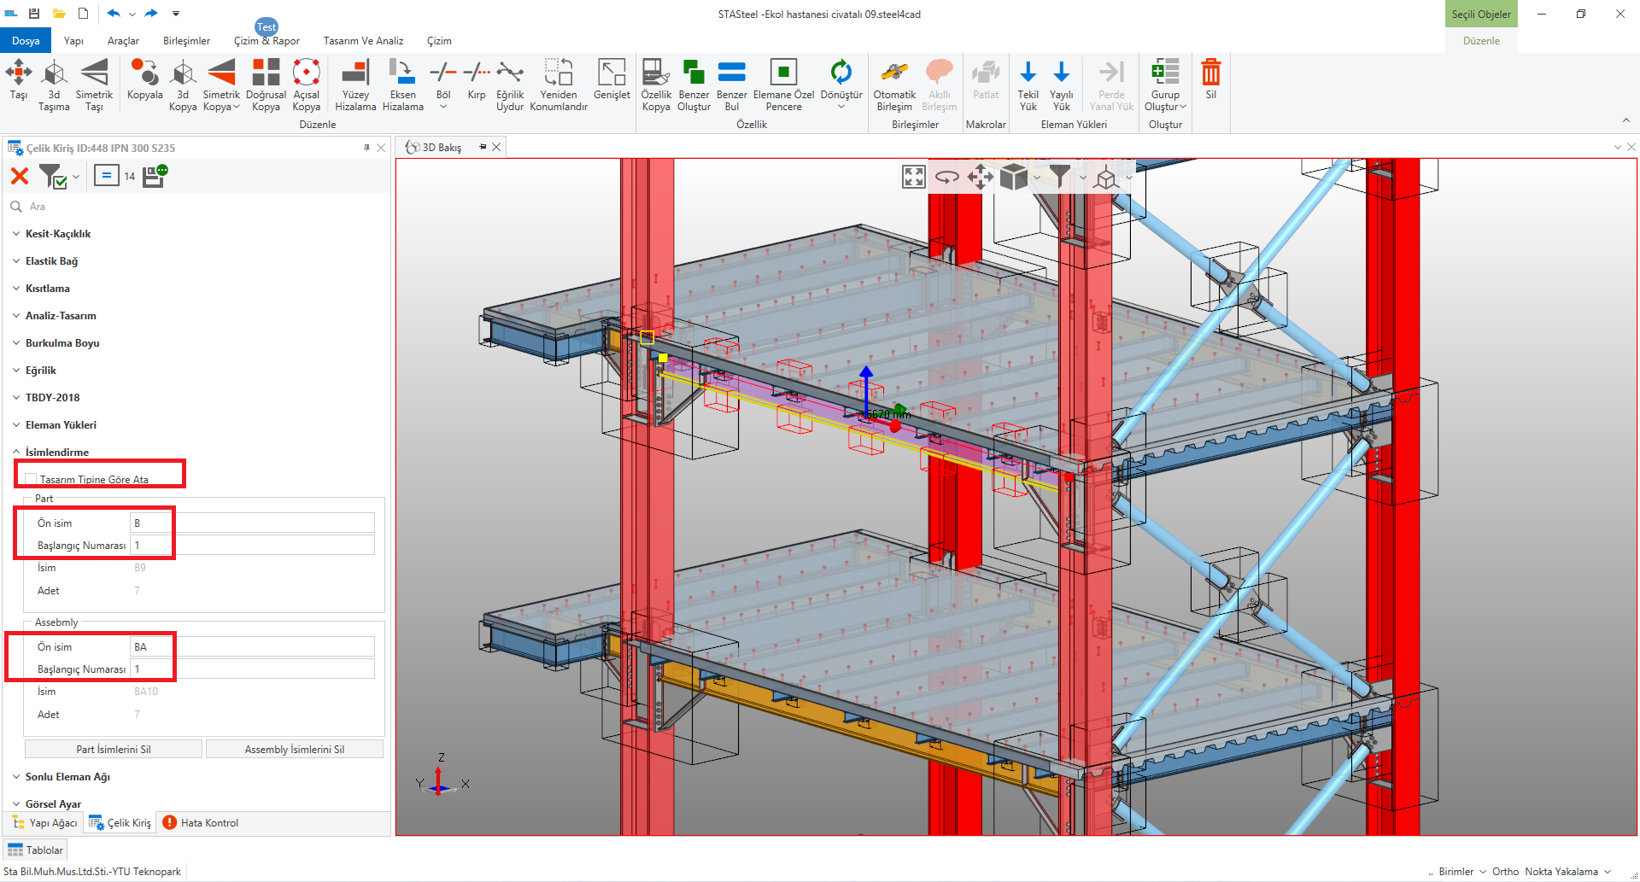Toggle Ortho mode in status bar
The height and width of the screenshot is (882, 1640).
(x=1505, y=872)
